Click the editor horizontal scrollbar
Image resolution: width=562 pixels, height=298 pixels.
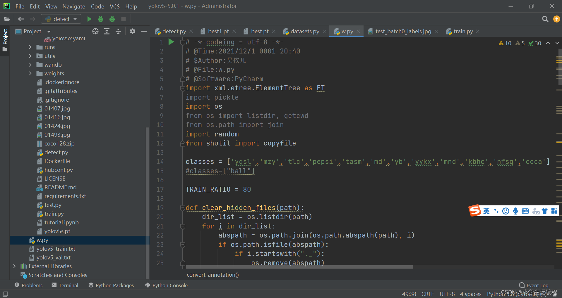(299, 267)
